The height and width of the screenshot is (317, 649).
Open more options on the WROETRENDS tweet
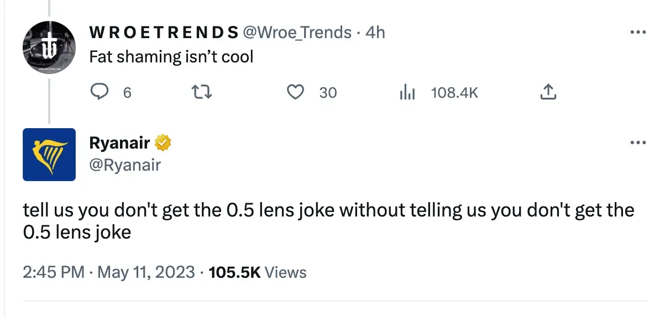[x=638, y=33]
